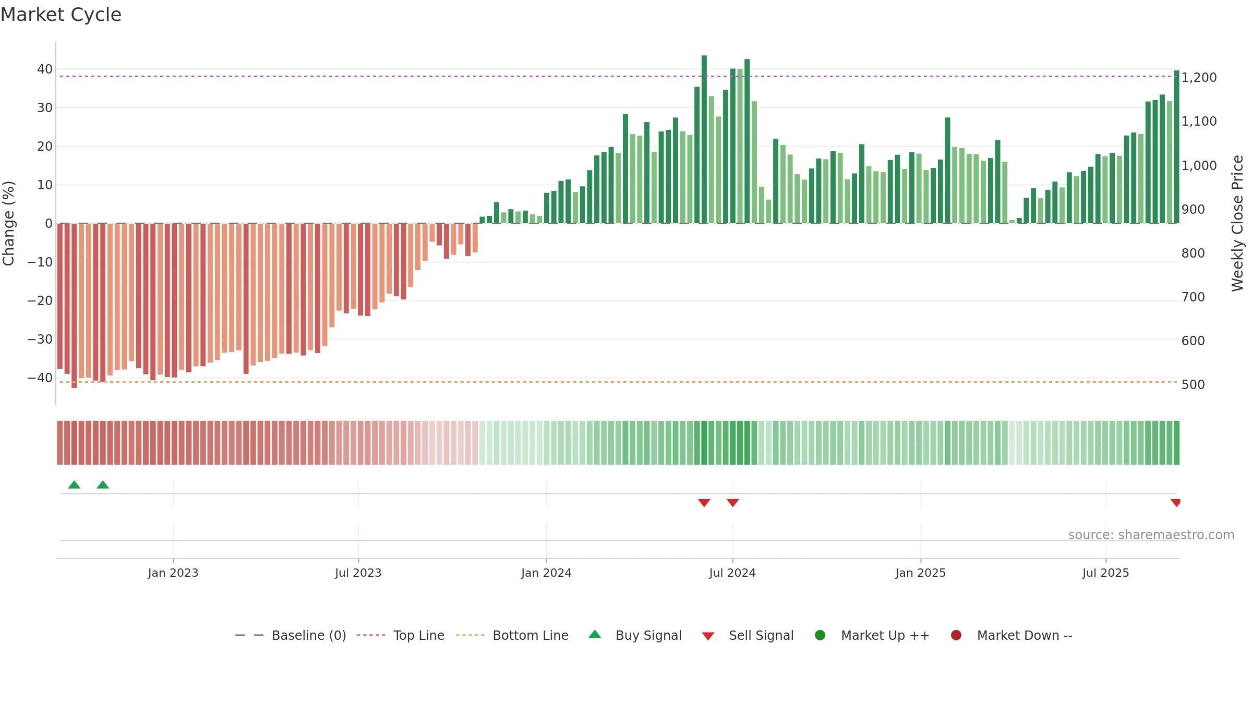Click the gray dashed Baseline legend swatch
Image resolution: width=1252 pixels, height=704 pixels.
(x=249, y=635)
